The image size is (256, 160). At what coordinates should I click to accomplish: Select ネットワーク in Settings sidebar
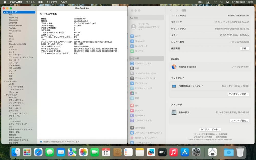(147, 46)
